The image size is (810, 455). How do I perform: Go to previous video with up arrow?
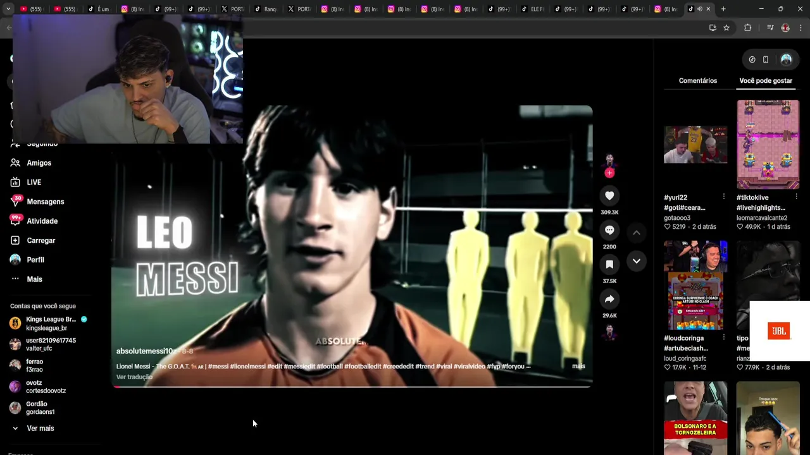coord(637,233)
